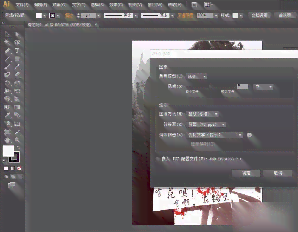Screen dimensions: 298x232
Task: Select the Free Transform tool
Action: click(17, 91)
